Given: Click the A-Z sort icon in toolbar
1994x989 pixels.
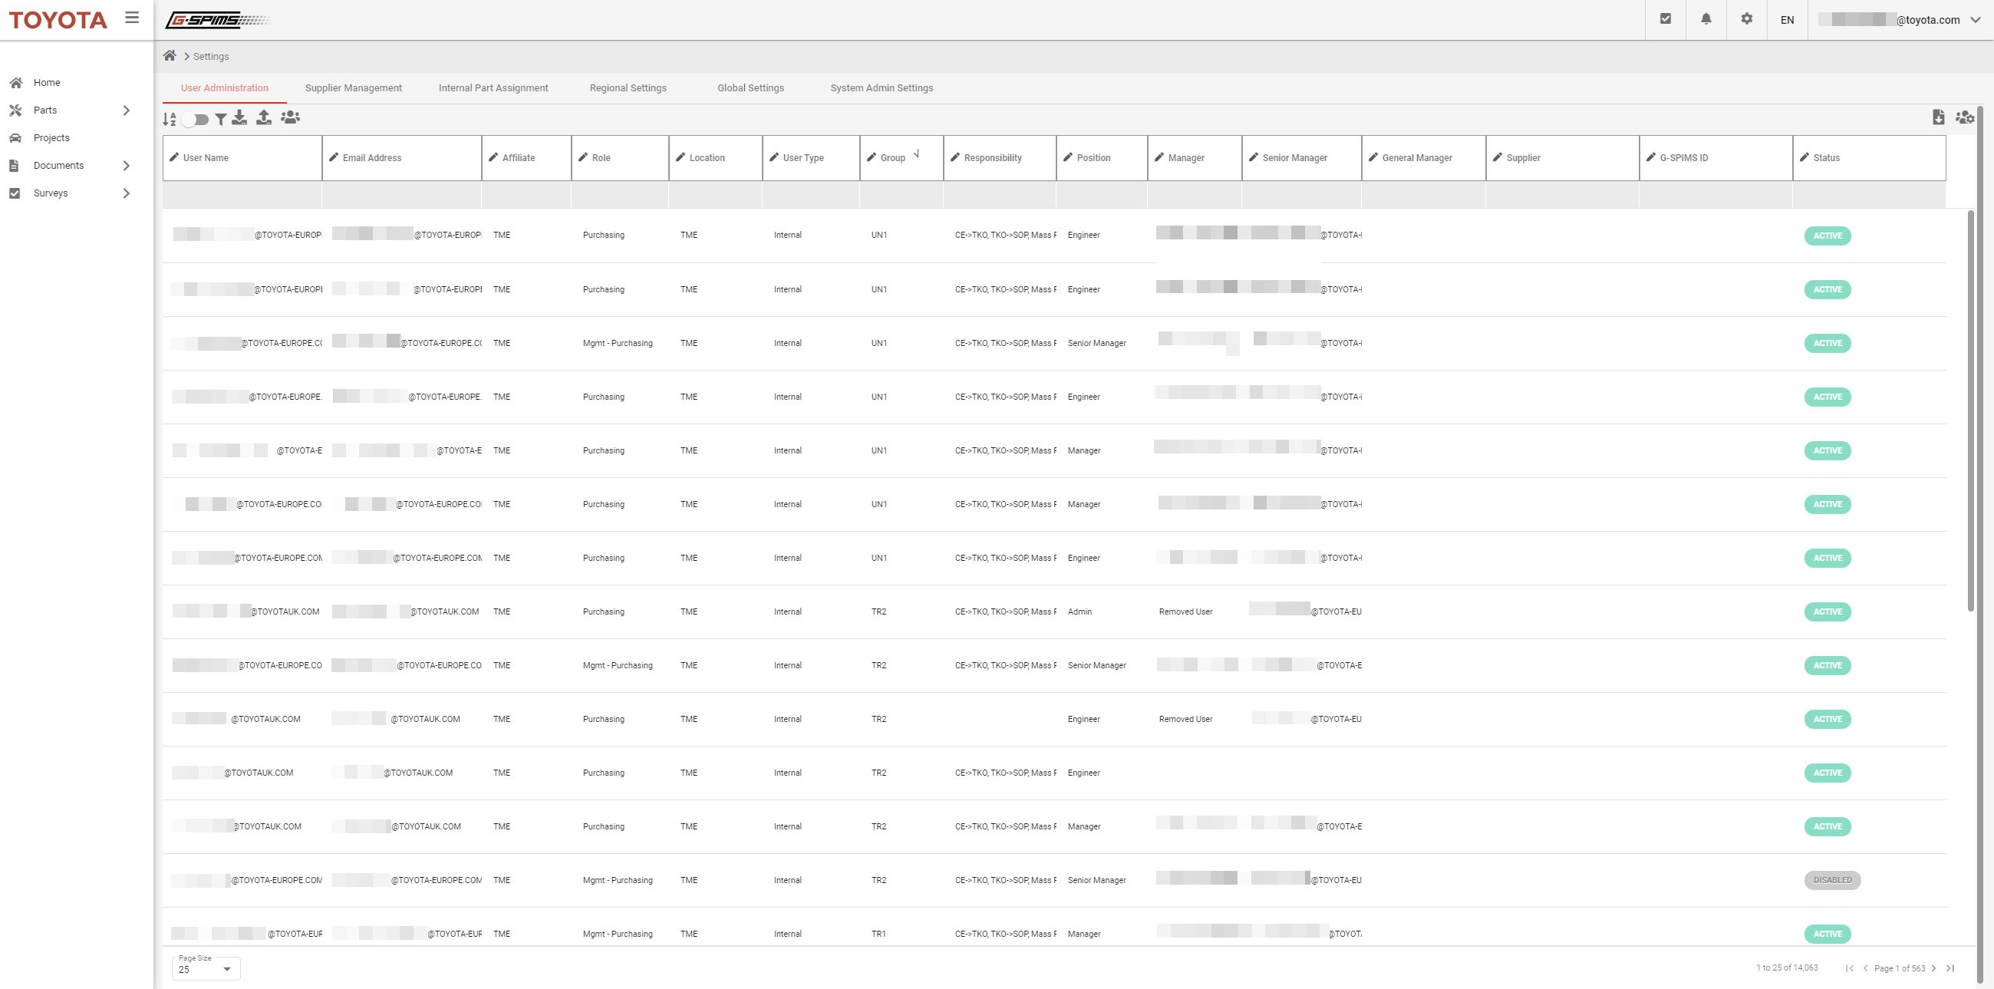Looking at the screenshot, I should coord(169,118).
